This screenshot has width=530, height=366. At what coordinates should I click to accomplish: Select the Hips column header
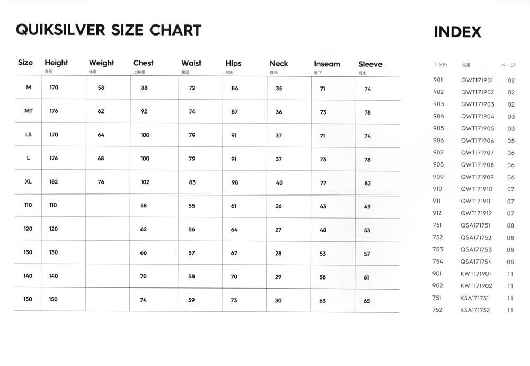click(233, 64)
